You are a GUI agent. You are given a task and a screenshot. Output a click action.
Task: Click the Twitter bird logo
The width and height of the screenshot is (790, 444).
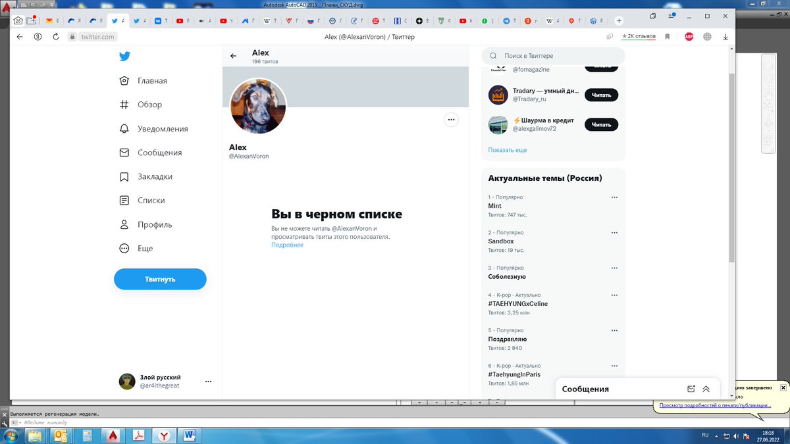(124, 57)
